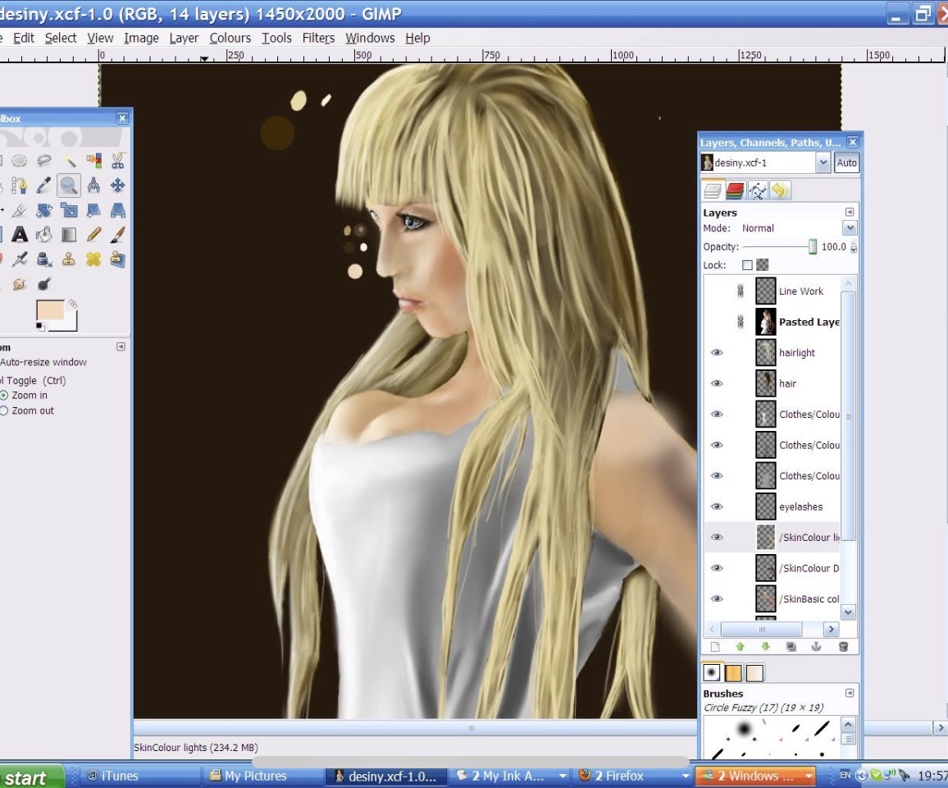Hide the hair layer
This screenshot has width=948, height=788.
[x=717, y=383]
